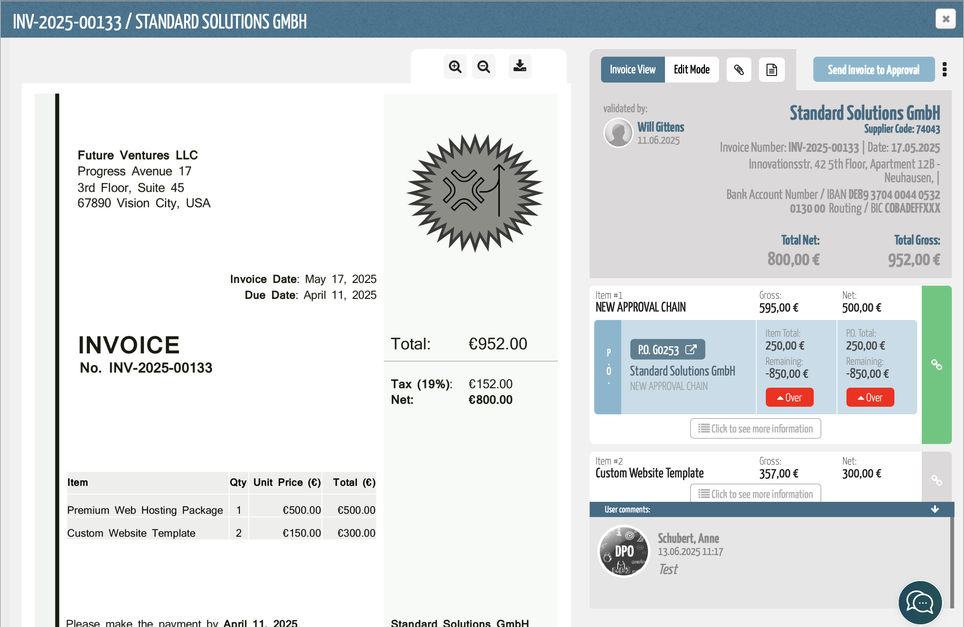
Task: Click the red Over badge under Item Total
Action: click(x=789, y=397)
